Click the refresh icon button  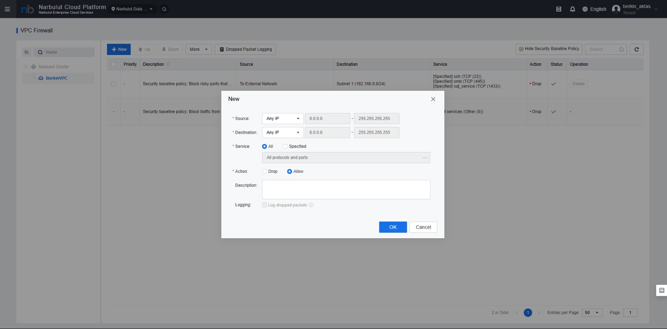(636, 50)
